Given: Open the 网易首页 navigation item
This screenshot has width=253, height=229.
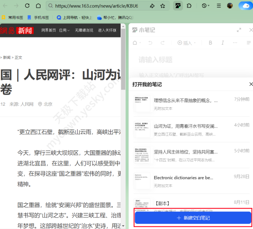Looking at the screenshot, I should coord(49,31).
